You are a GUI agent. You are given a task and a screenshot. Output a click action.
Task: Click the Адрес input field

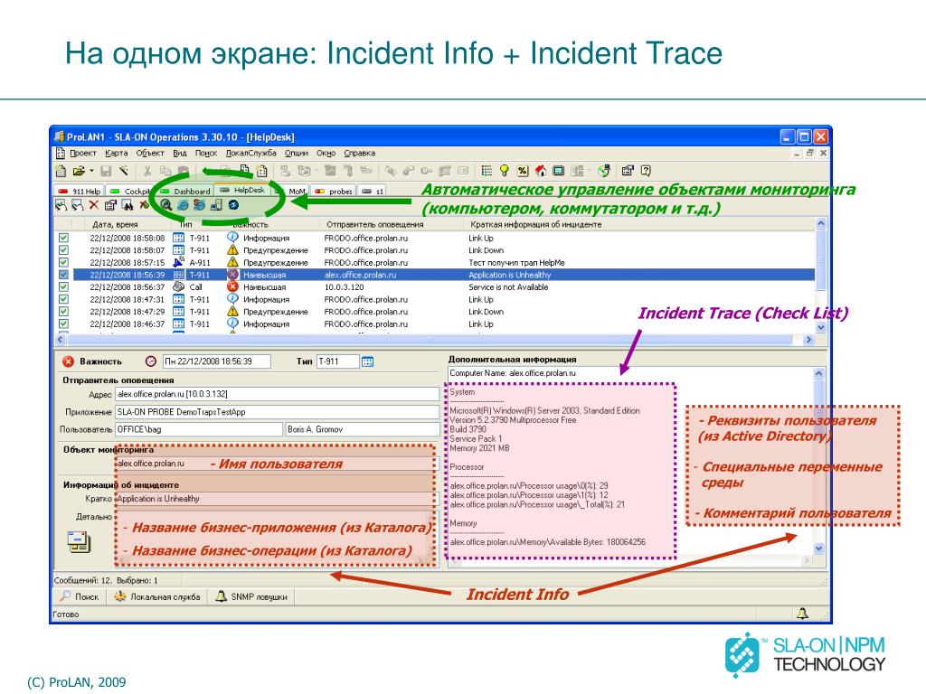click(277, 394)
